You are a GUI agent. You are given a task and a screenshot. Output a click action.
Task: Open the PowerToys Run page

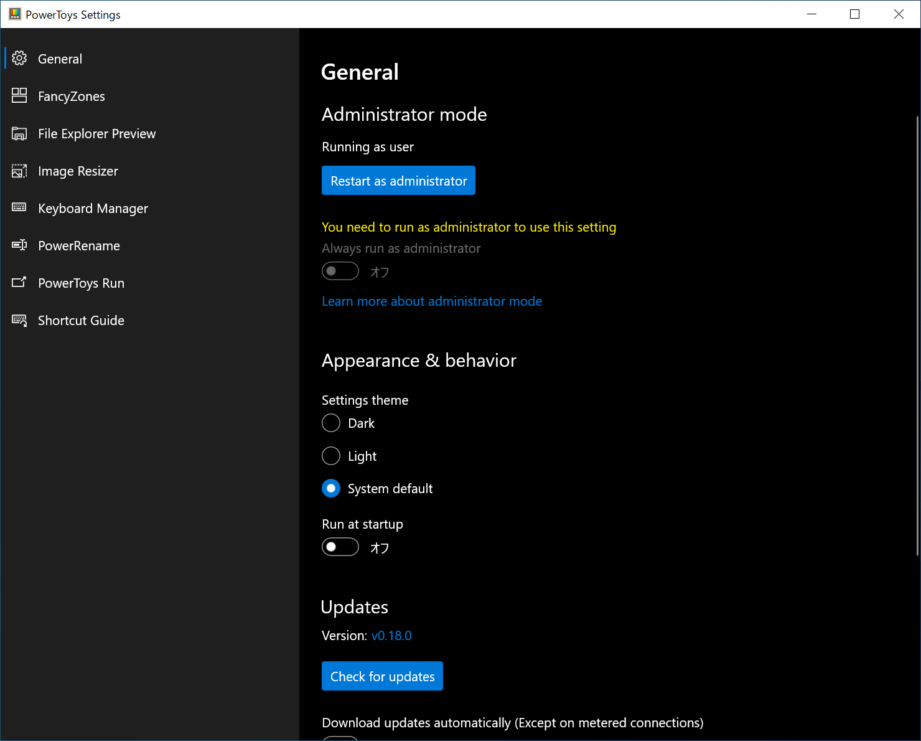149,283
